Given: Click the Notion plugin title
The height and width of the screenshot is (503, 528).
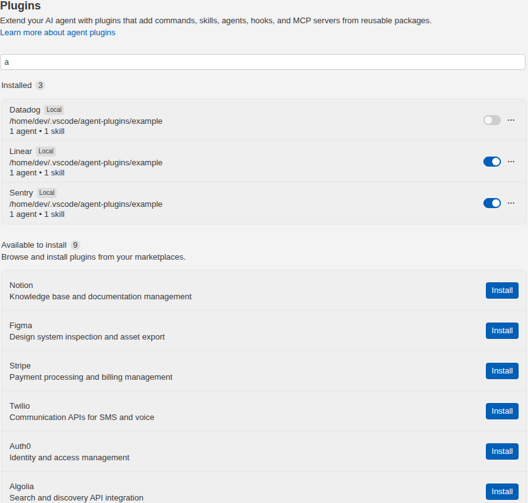Looking at the screenshot, I should click(21, 285).
